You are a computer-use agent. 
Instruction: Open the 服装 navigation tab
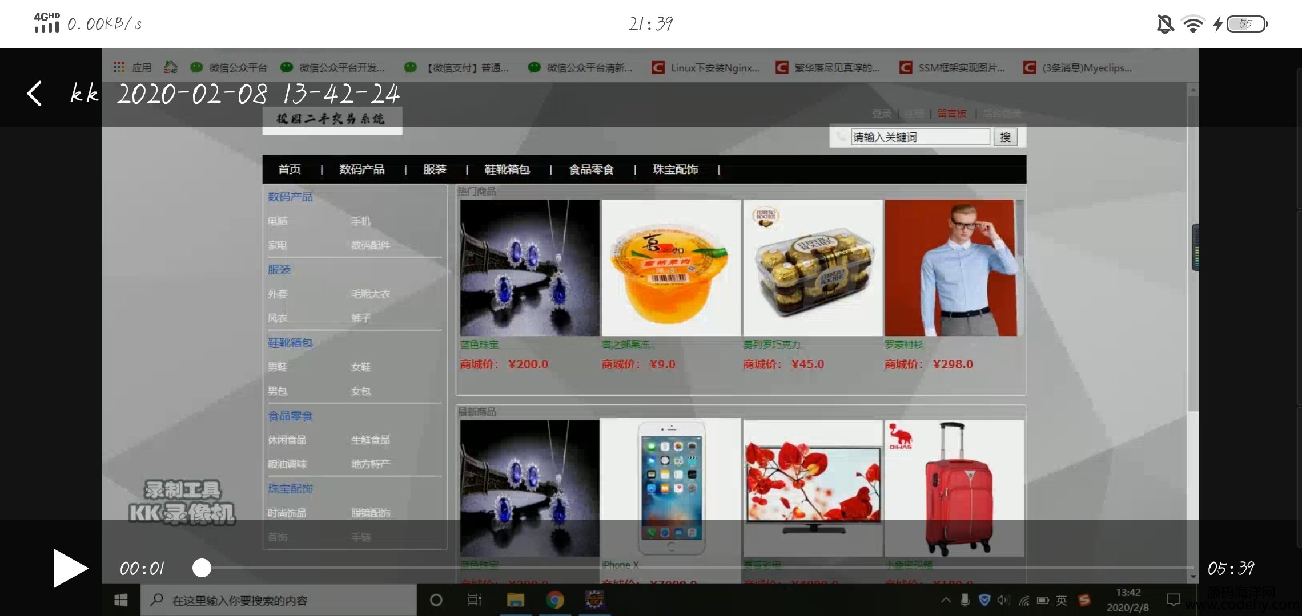pos(435,169)
